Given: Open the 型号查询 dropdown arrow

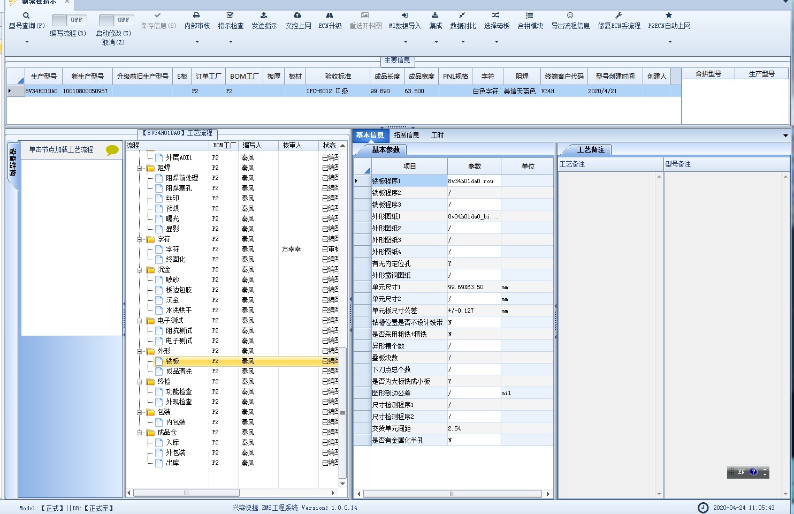Looking at the screenshot, I should click(x=26, y=42).
